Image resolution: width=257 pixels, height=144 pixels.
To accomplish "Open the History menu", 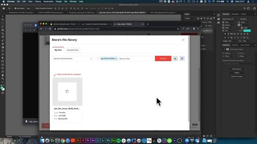I will pyautogui.click(x=38, y=2).
